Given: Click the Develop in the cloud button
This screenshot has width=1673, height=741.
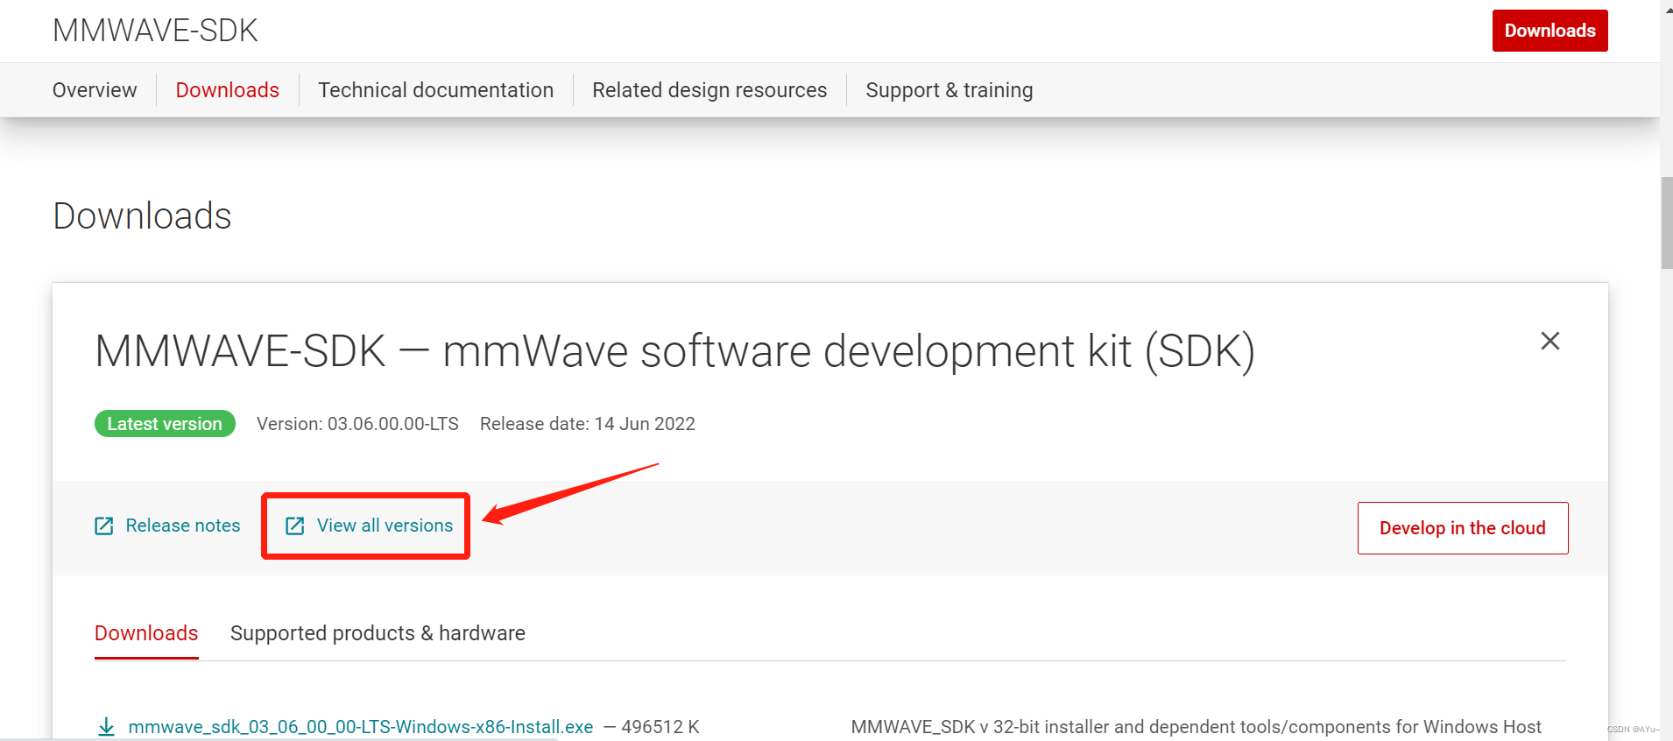Looking at the screenshot, I should click(1463, 528).
